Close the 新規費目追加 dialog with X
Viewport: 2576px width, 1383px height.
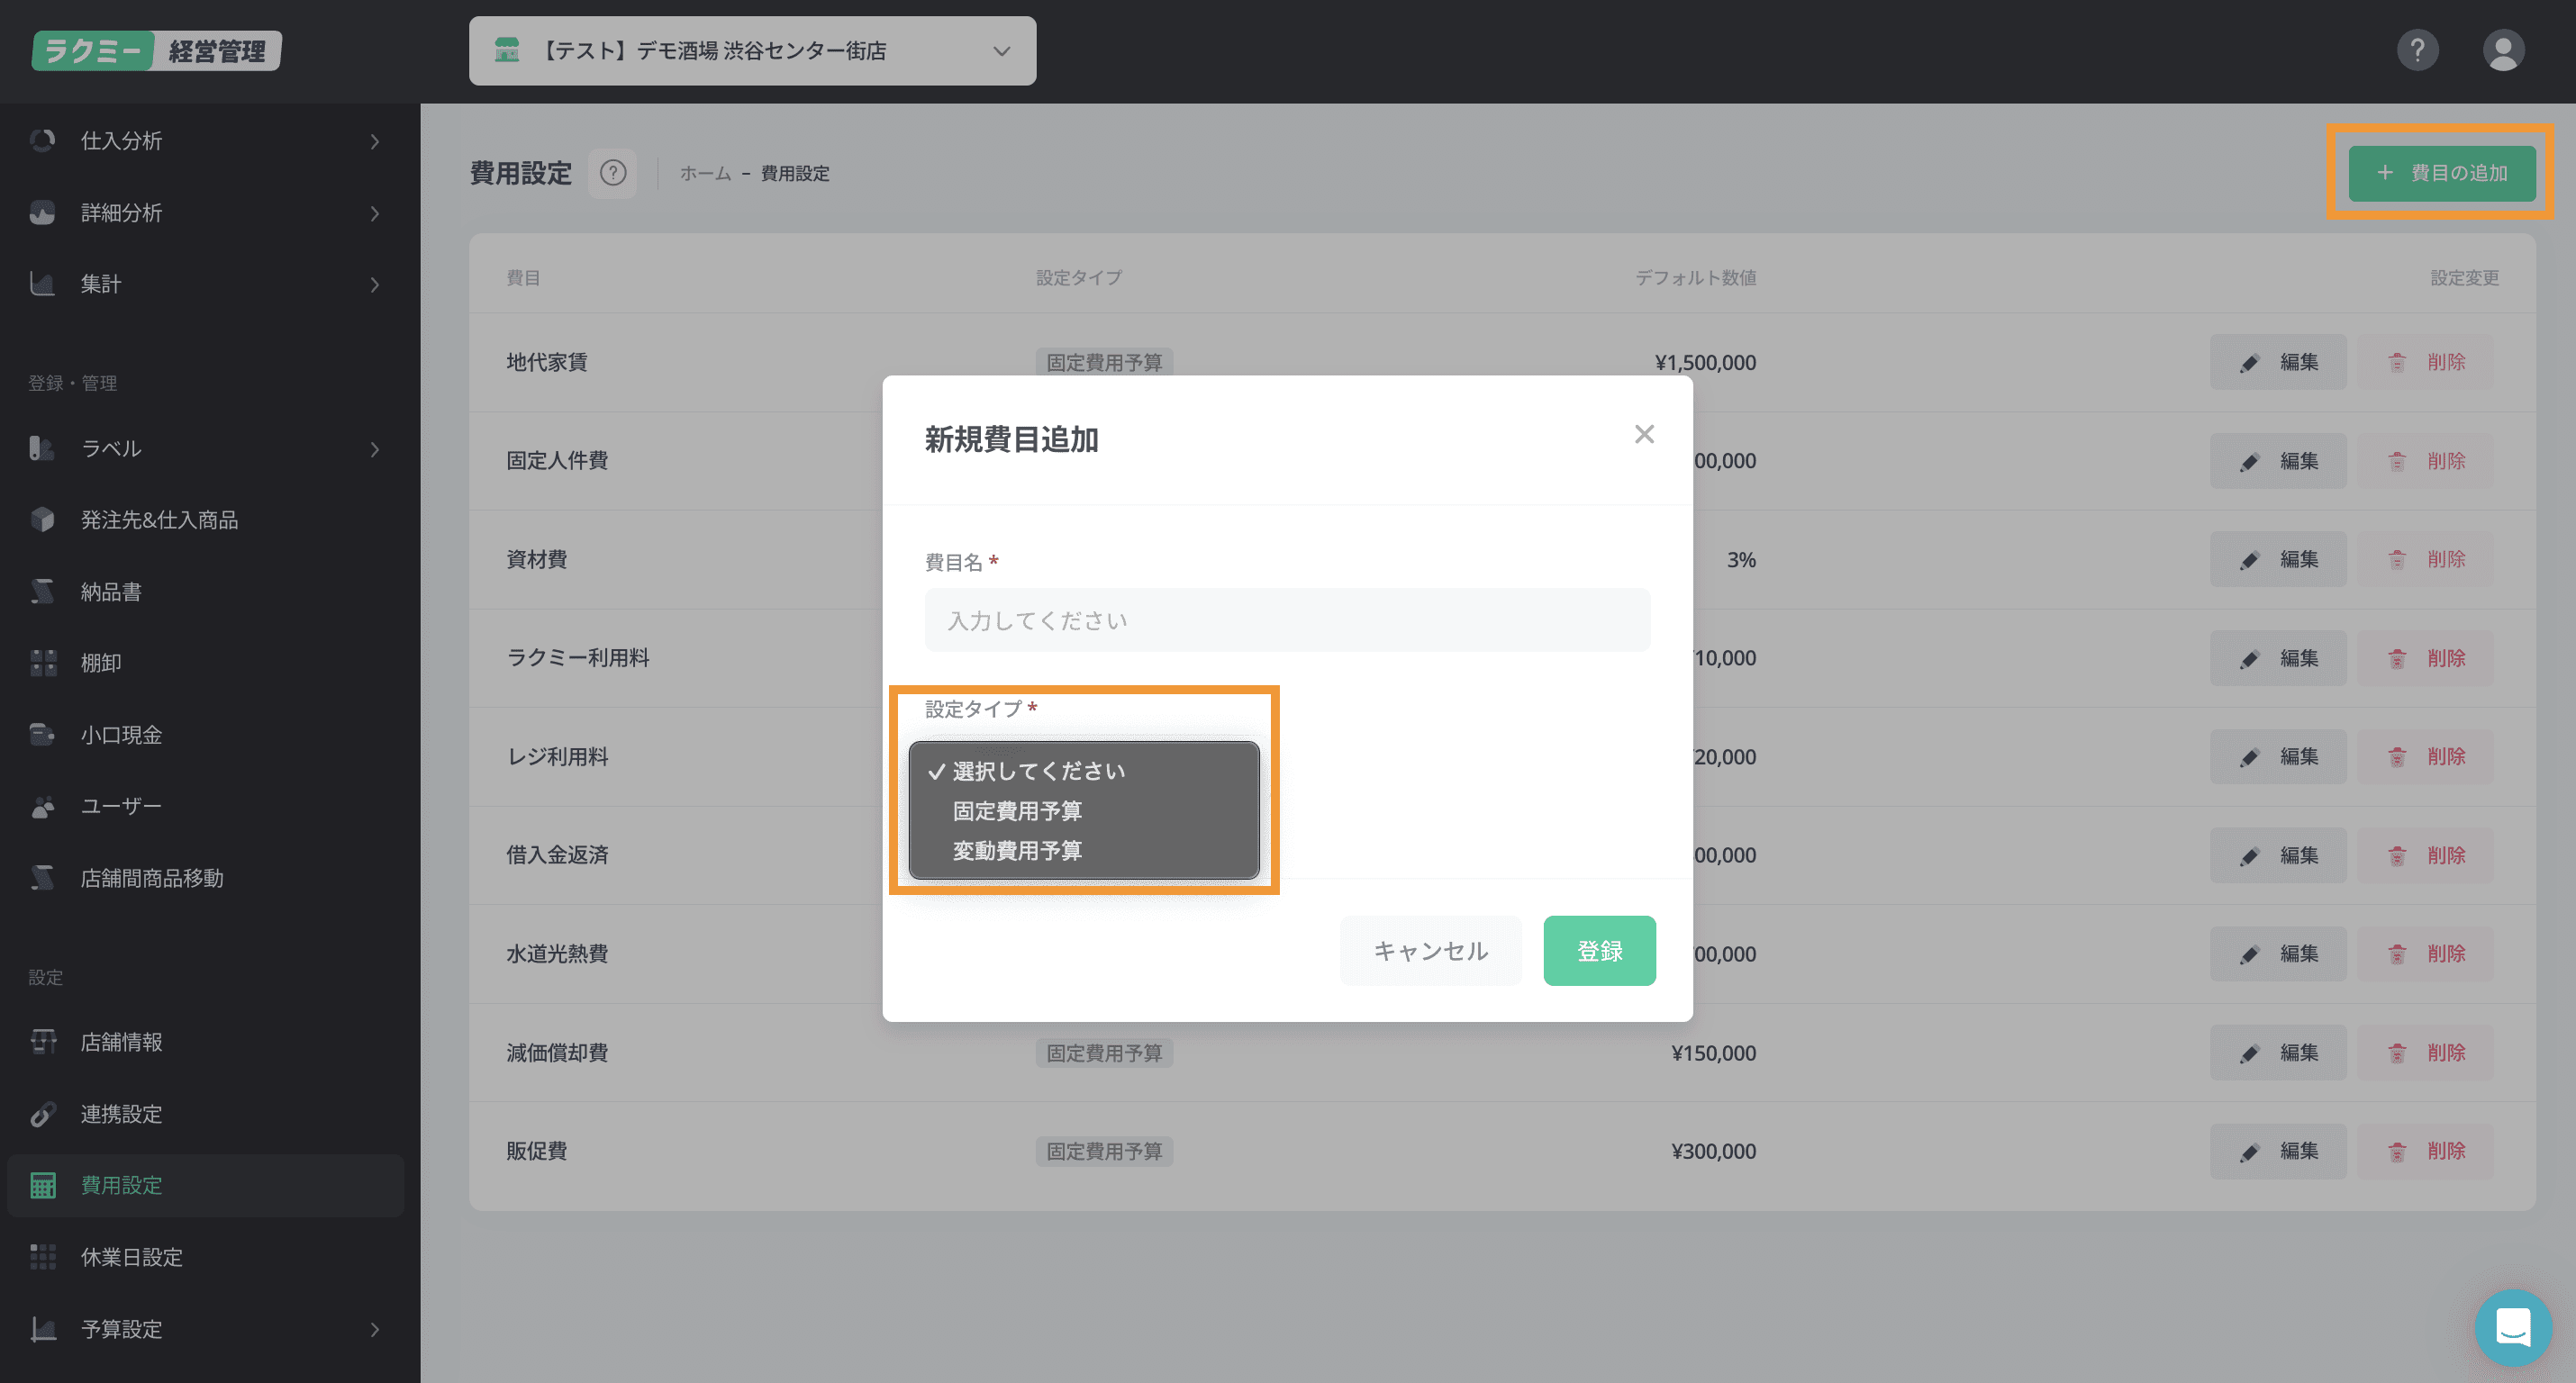[1644, 434]
